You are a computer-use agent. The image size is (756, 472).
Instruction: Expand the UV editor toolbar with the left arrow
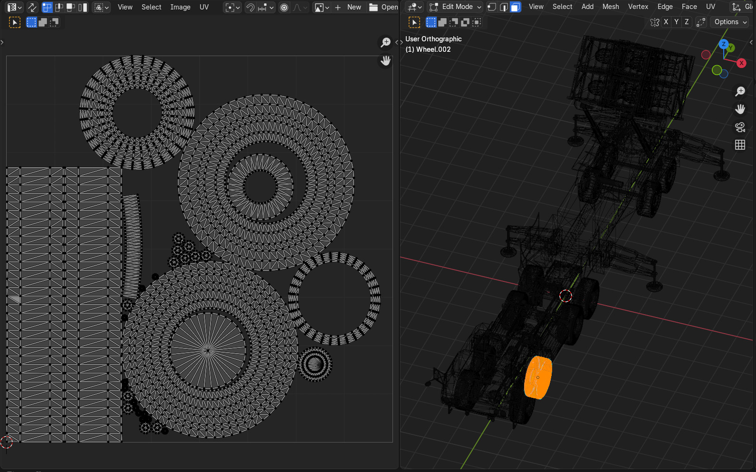click(x=2, y=42)
